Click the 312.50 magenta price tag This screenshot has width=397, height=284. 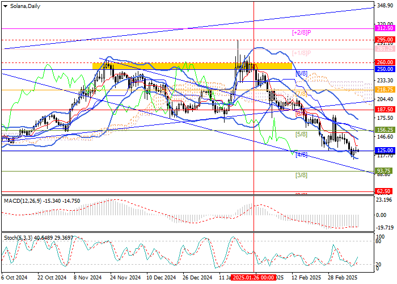385,28
